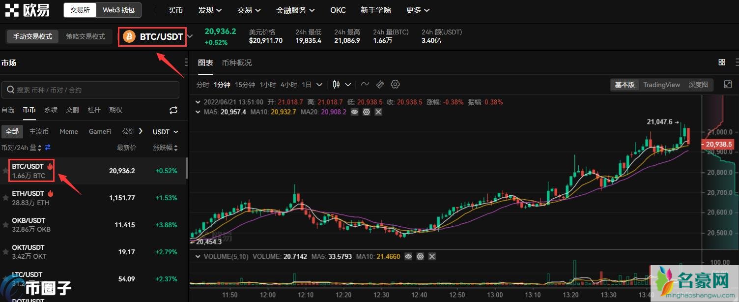Open the 自选 market tab

click(8, 110)
